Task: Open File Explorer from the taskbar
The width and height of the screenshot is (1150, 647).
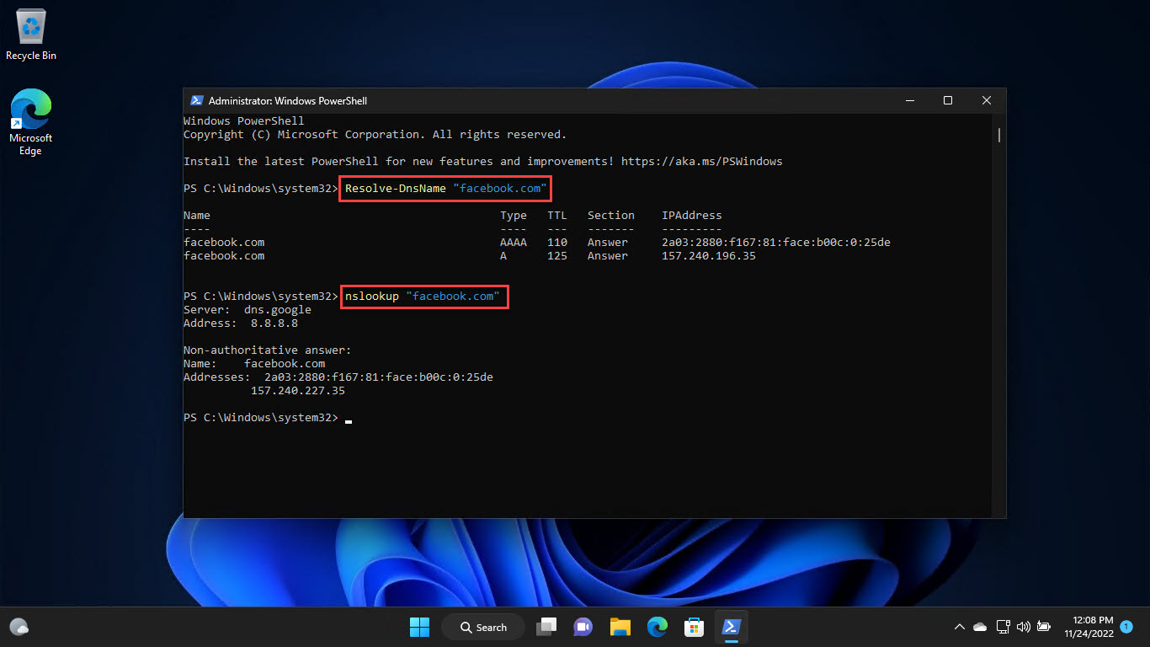Action: (x=620, y=627)
